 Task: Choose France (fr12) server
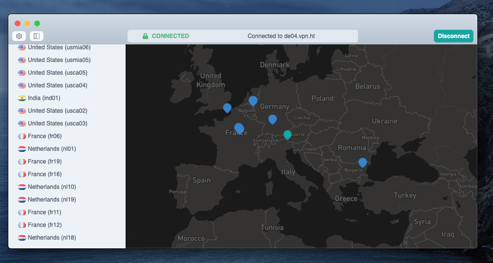(44, 225)
